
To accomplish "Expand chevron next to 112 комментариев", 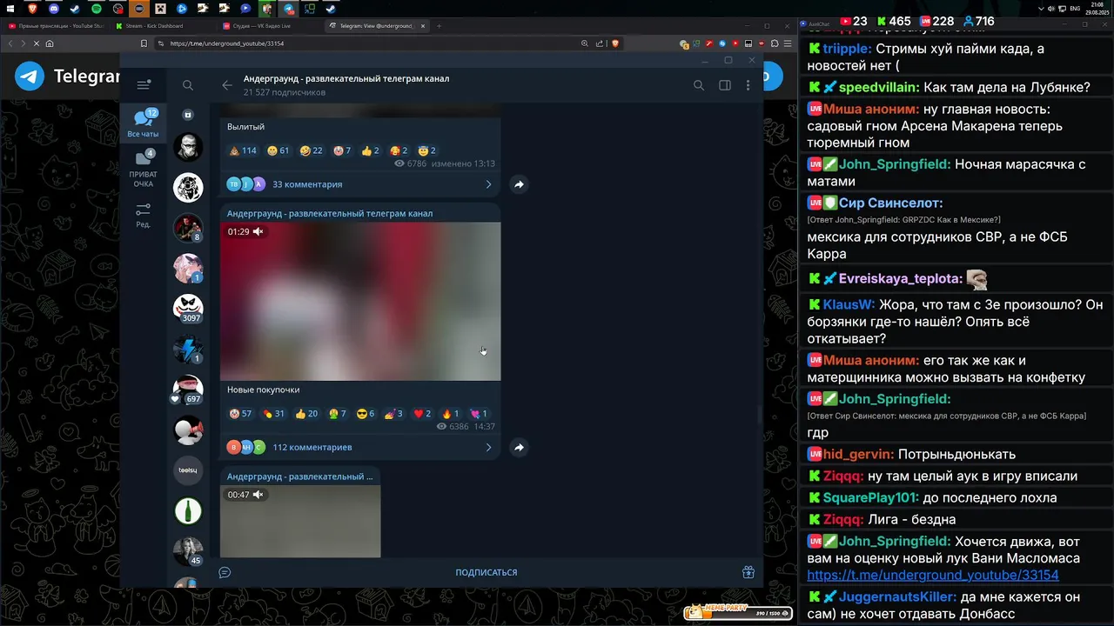I will click(x=488, y=447).
